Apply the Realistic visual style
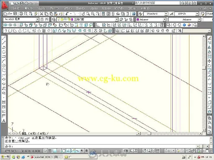Viewport: 214px width, 160px height. [x=184, y=25]
